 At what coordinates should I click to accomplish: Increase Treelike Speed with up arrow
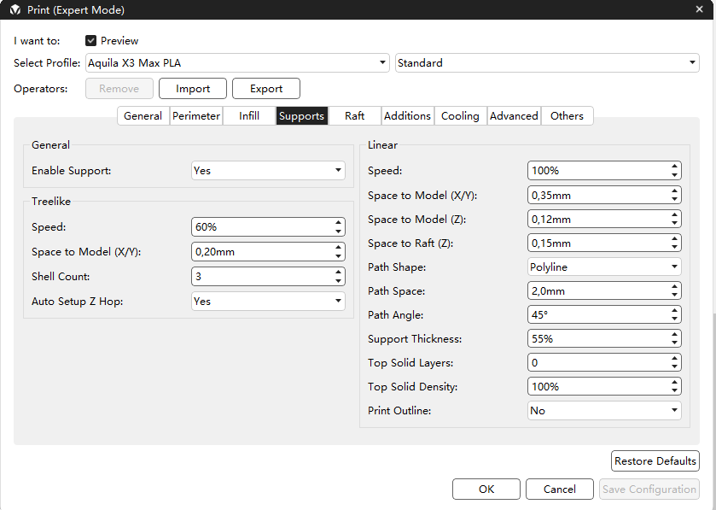[339, 223]
